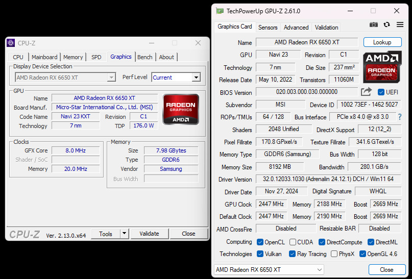Click the GPU-Z refresh icon

click(x=386, y=24)
